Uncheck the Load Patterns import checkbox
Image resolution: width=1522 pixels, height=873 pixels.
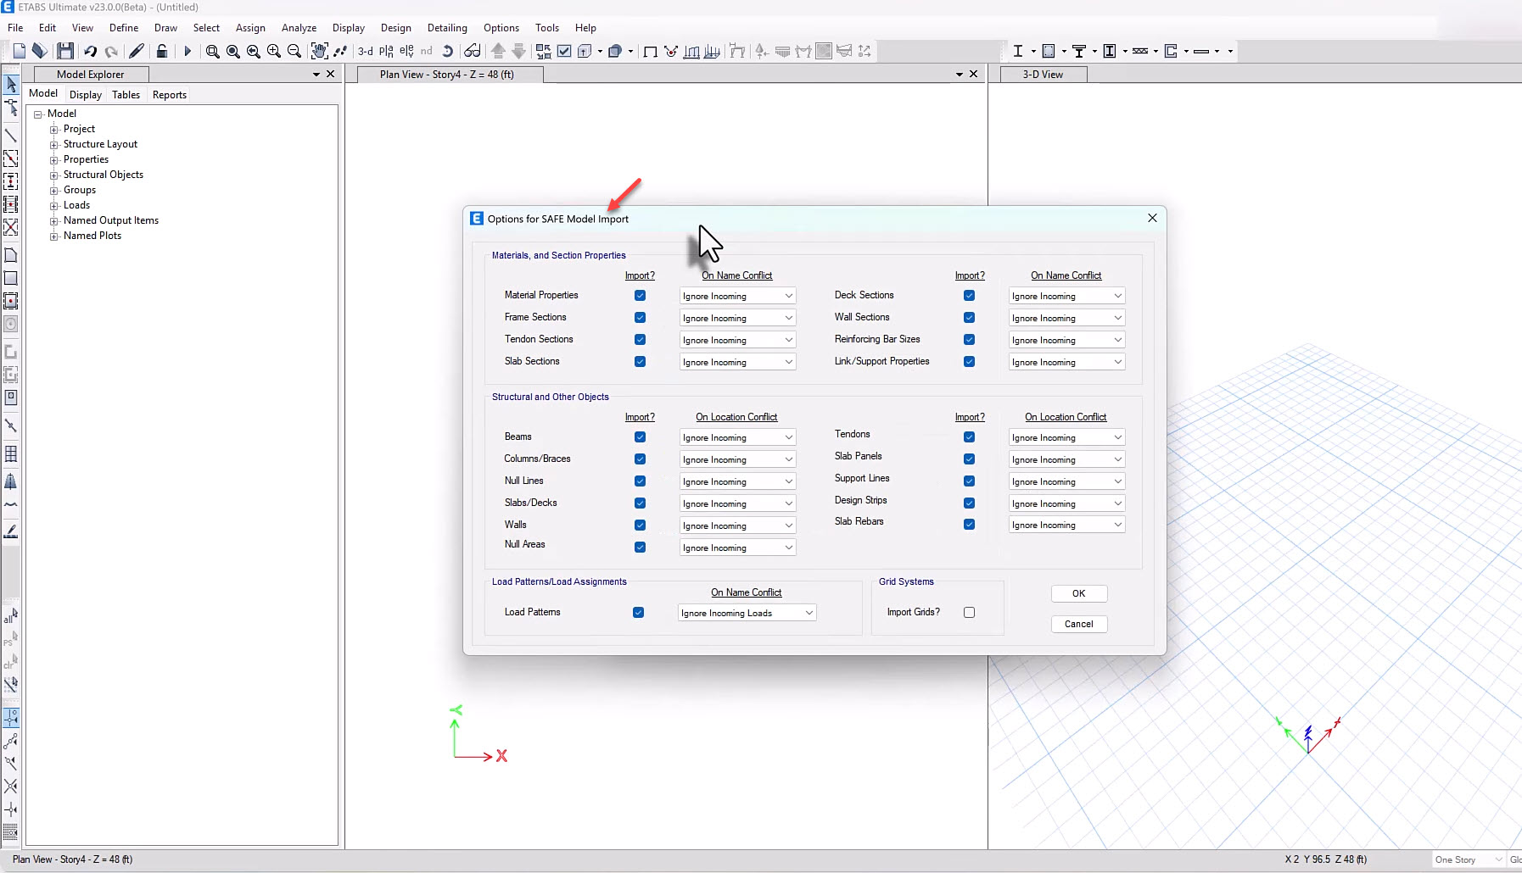pos(638,613)
